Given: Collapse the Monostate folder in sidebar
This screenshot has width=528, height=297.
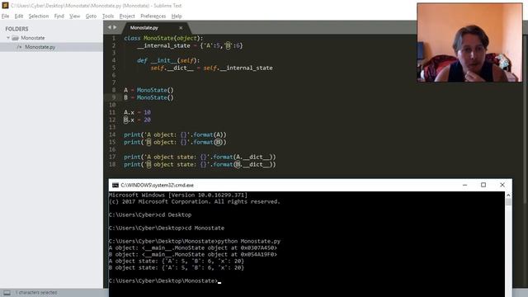Looking at the screenshot, I should click(8, 38).
